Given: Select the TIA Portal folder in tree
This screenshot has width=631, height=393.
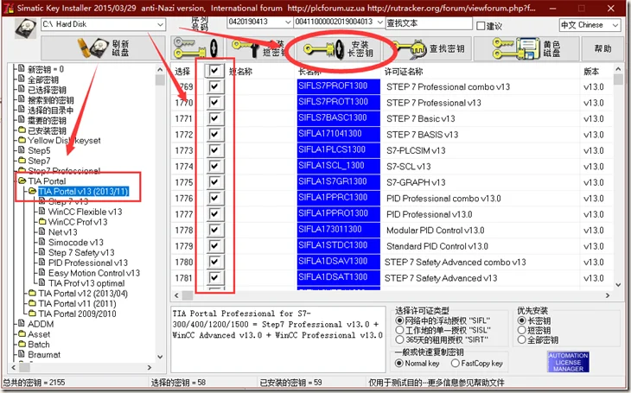Looking at the screenshot, I should click(47, 181).
